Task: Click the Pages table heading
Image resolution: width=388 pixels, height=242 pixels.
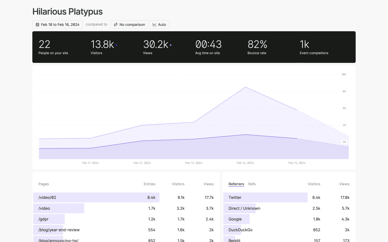Action: click(44, 184)
